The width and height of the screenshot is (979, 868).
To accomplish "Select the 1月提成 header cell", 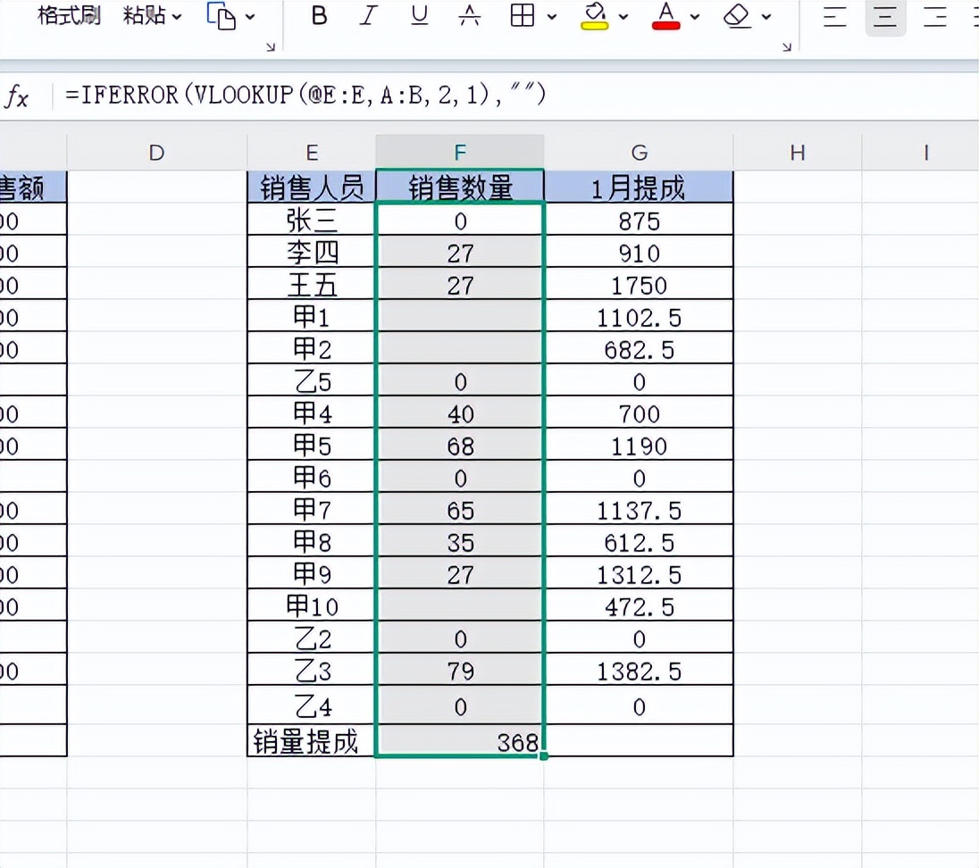I will [639, 187].
